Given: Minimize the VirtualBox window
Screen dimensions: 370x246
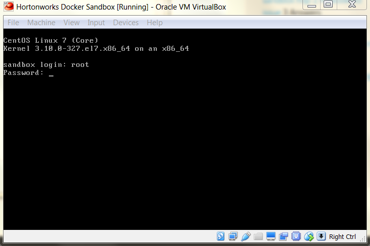Looking at the screenshot, I should point(312,5).
